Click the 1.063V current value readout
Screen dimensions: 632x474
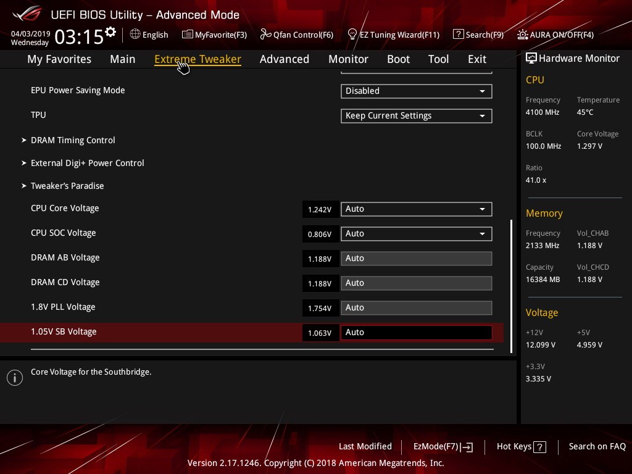point(320,333)
